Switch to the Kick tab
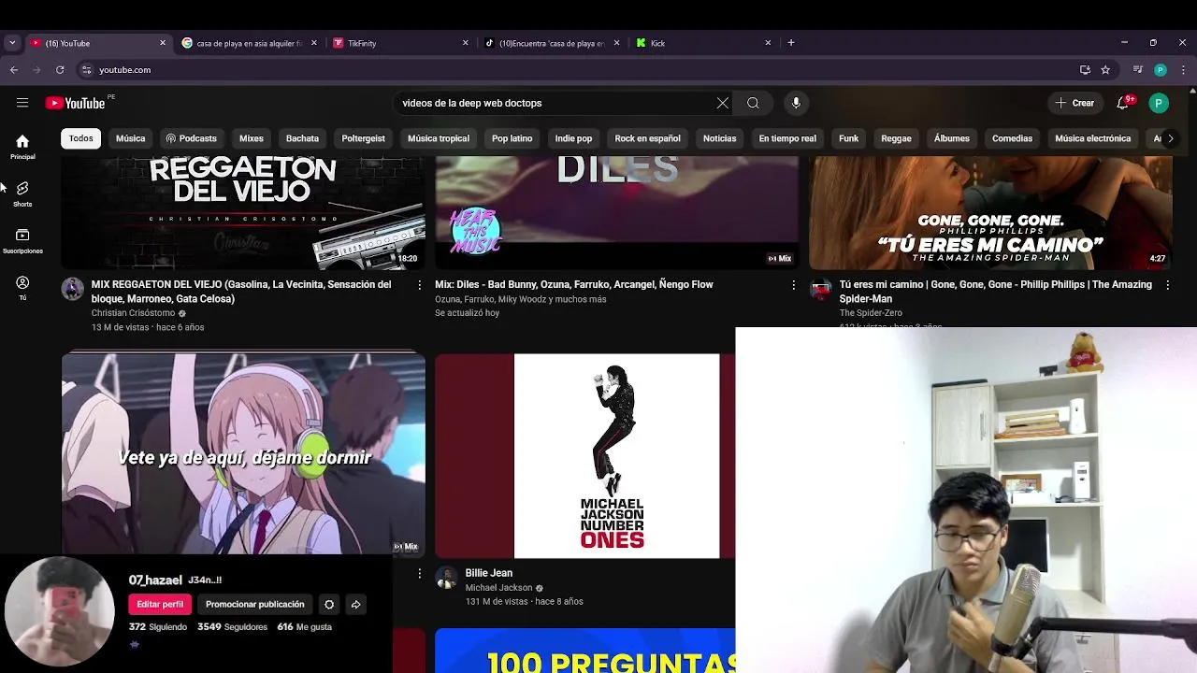The width and height of the screenshot is (1197, 673). tap(703, 43)
